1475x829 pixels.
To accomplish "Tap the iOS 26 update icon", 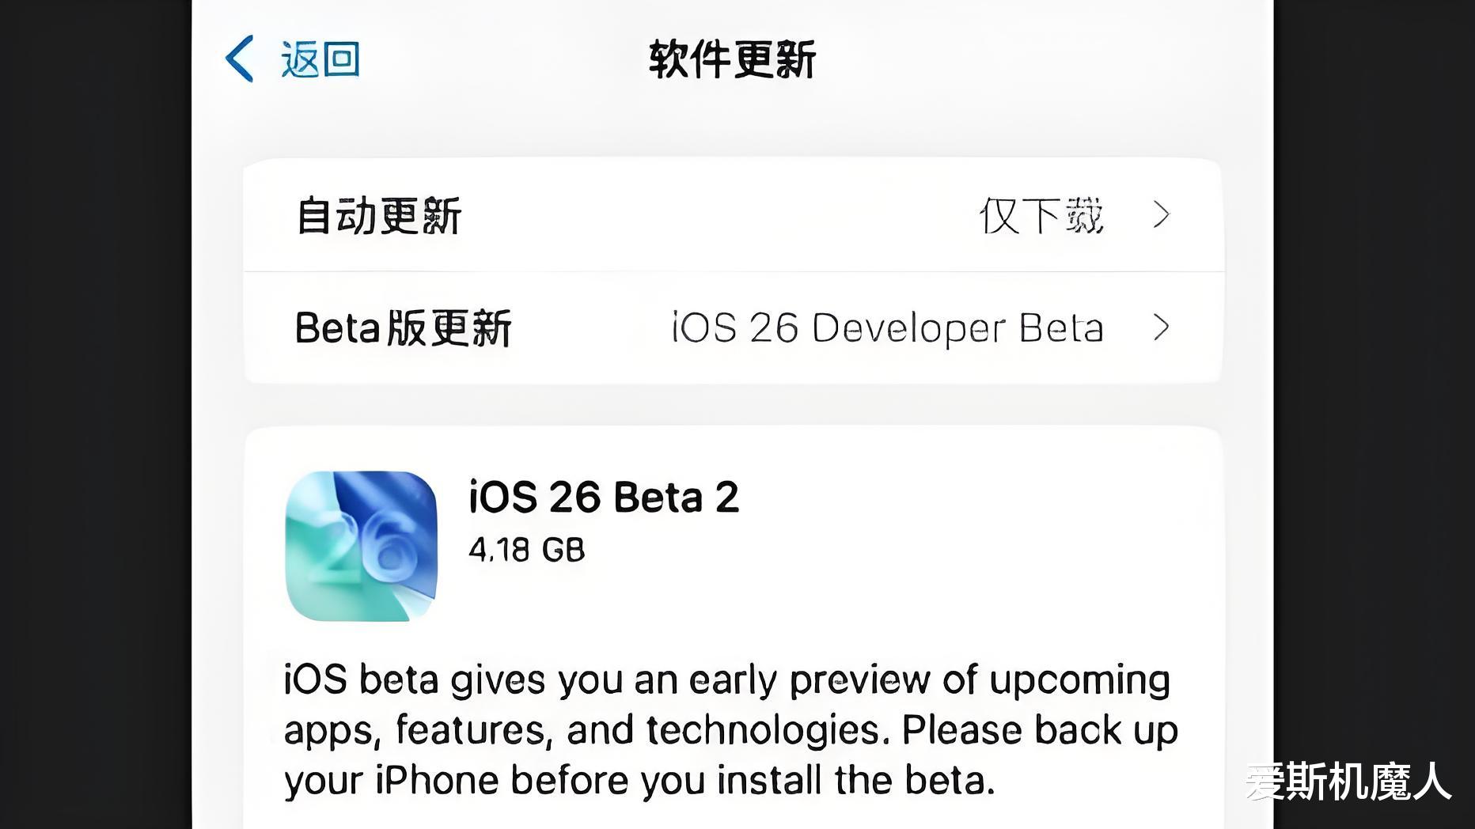I will (362, 546).
